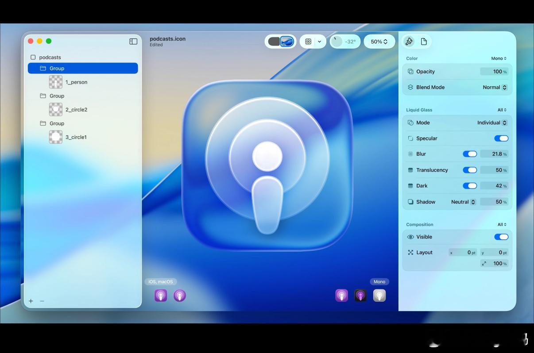Viewport: 534px width, 353px height.
Task: Toggle the Translucency switch
Action: coord(469,170)
